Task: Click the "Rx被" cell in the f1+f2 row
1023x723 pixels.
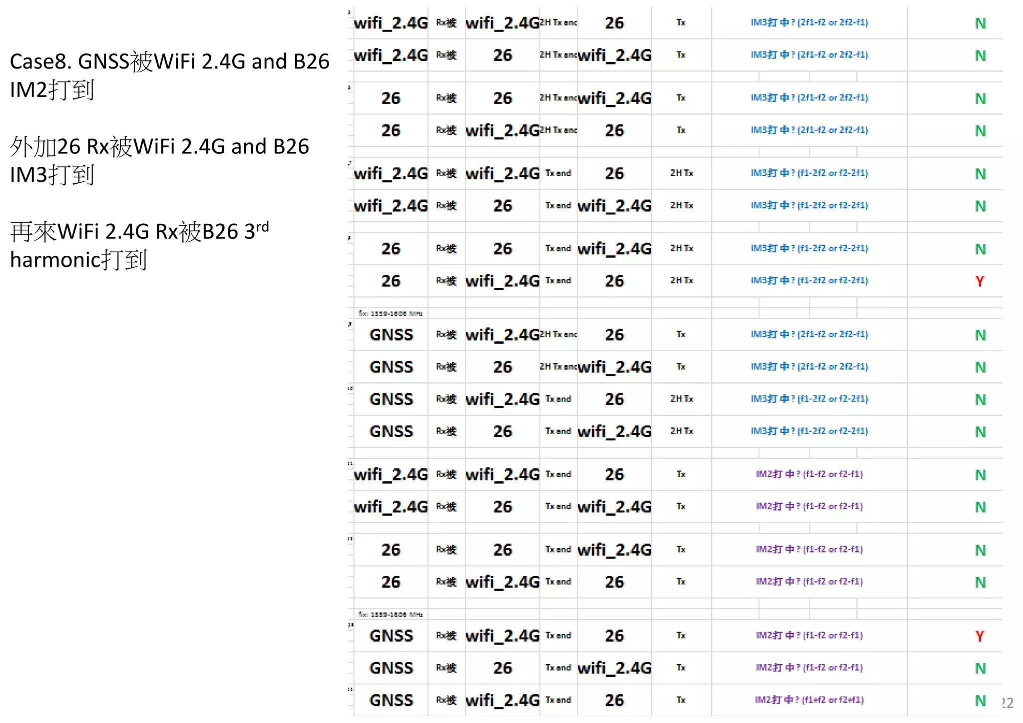Action: pyautogui.click(x=446, y=700)
